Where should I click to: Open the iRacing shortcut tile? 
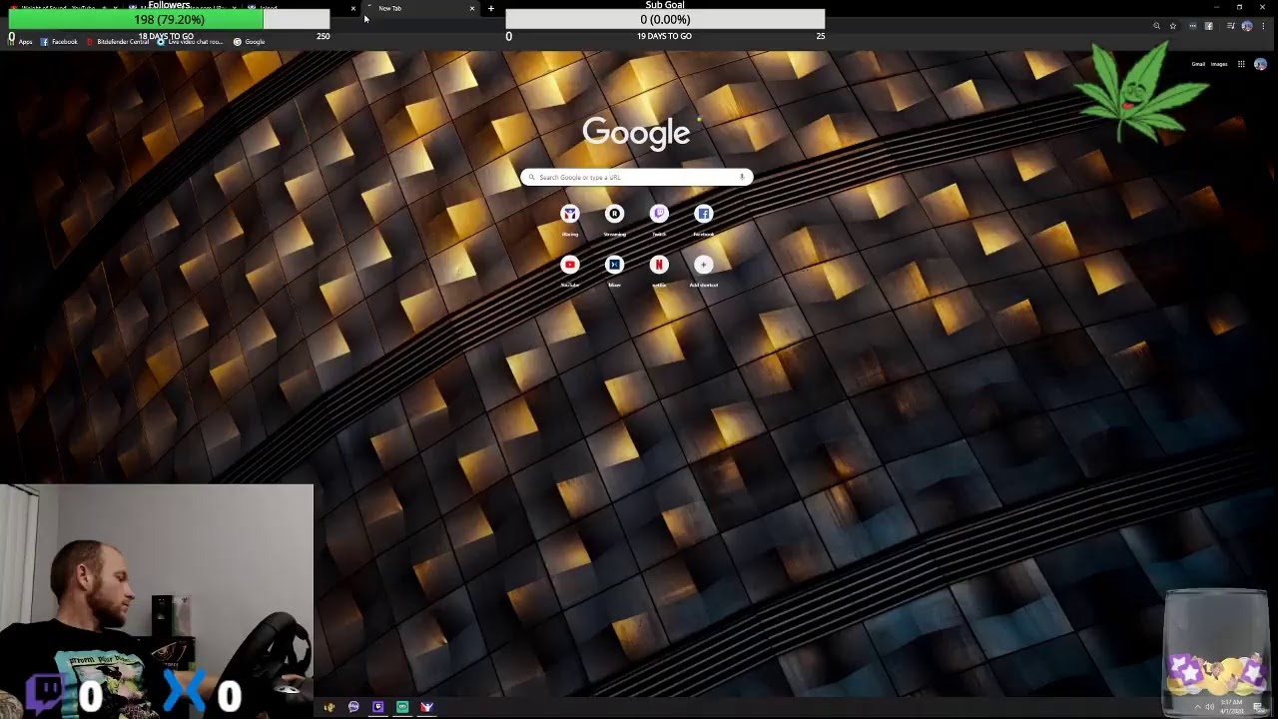[x=570, y=220]
